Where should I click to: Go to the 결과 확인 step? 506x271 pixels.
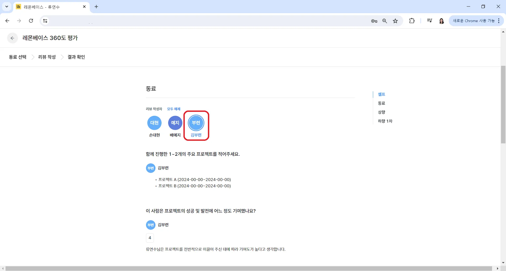coord(76,57)
